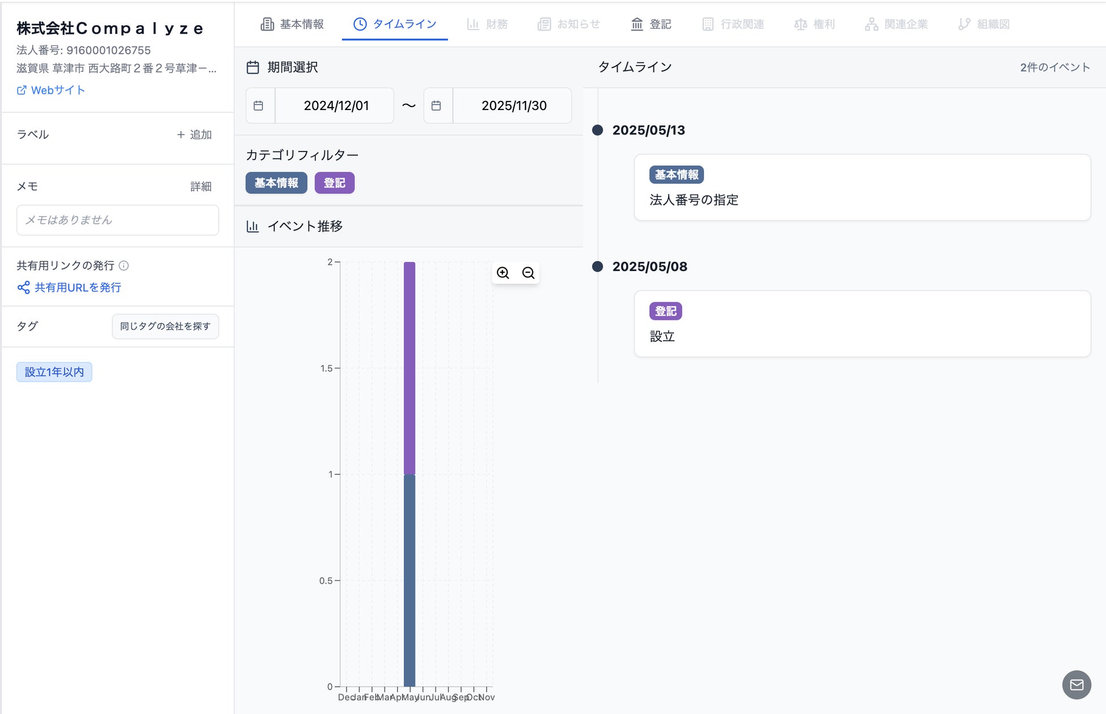This screenshot has width=1106, height=714.
Task: Expand memo details via 詳細
Action: pos(201,187)
